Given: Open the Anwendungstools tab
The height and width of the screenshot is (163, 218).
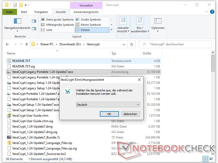Looking at the screenshot, I should coord(86,12).
